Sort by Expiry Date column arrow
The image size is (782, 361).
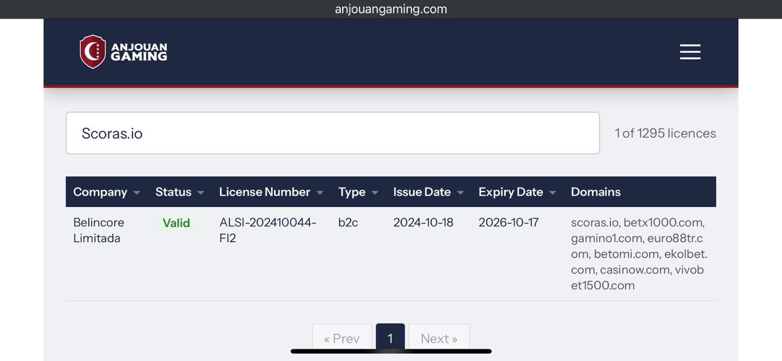(553, 193)
